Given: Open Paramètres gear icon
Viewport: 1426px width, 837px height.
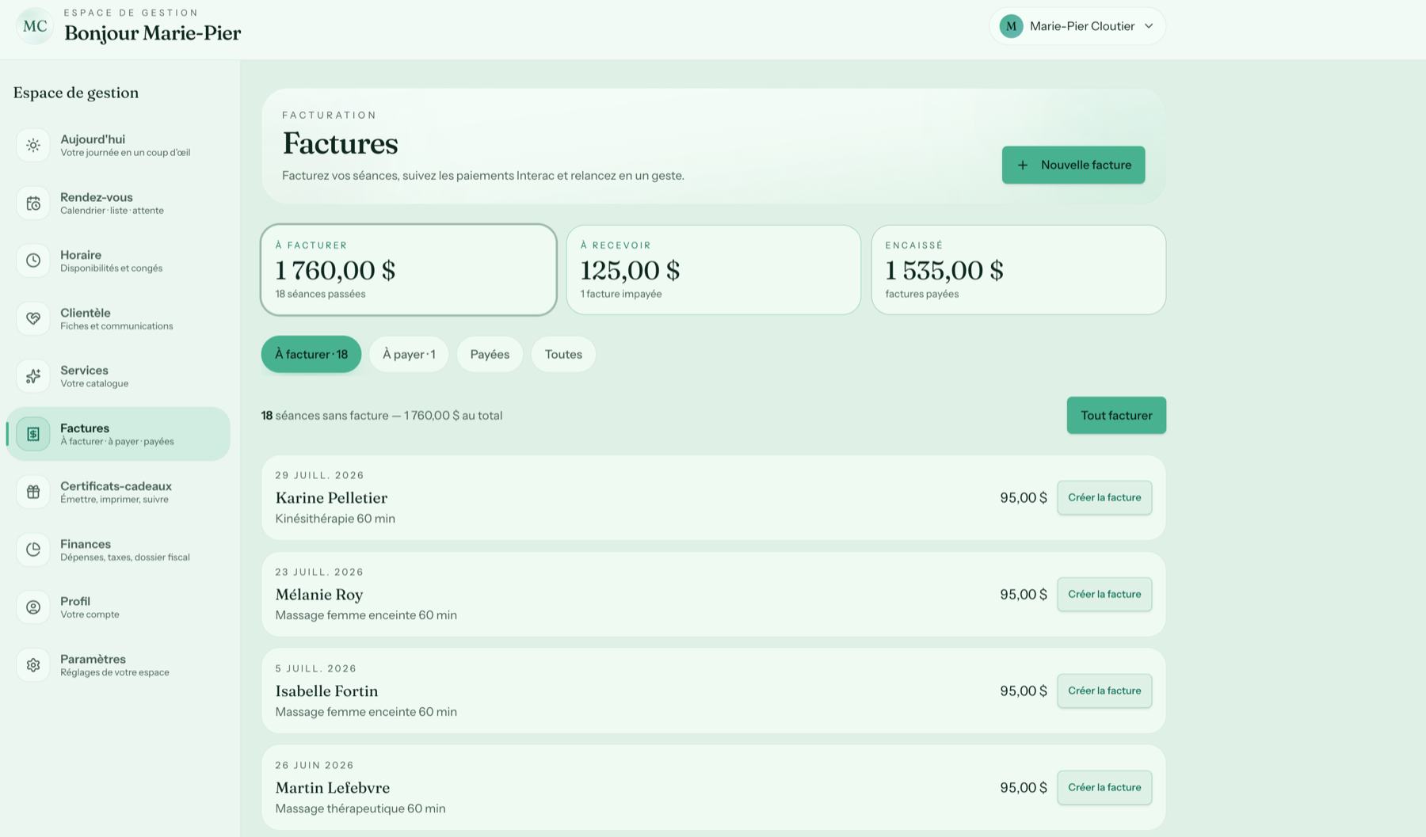Looking at the screenshot, I should pyautogui.click(x=33, y=665).
